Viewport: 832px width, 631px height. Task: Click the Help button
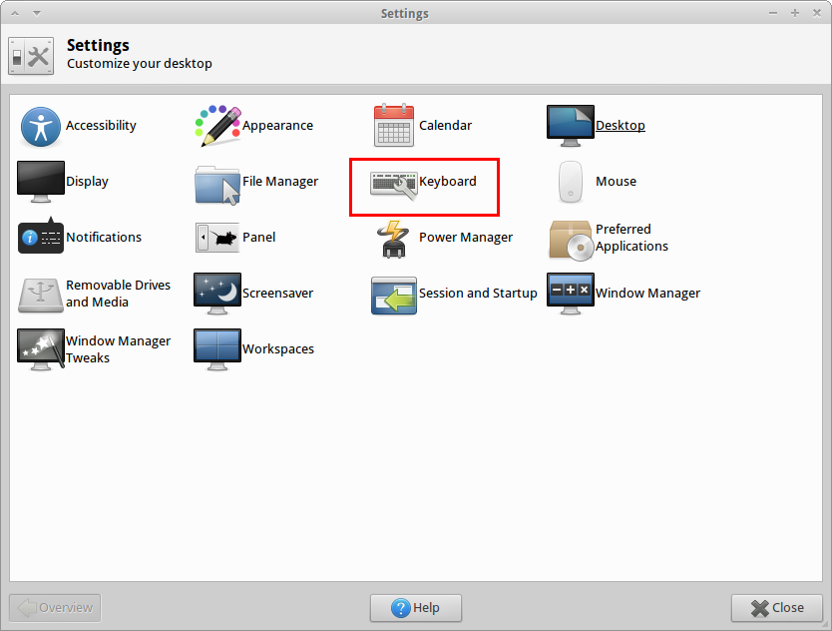(416, 608)
